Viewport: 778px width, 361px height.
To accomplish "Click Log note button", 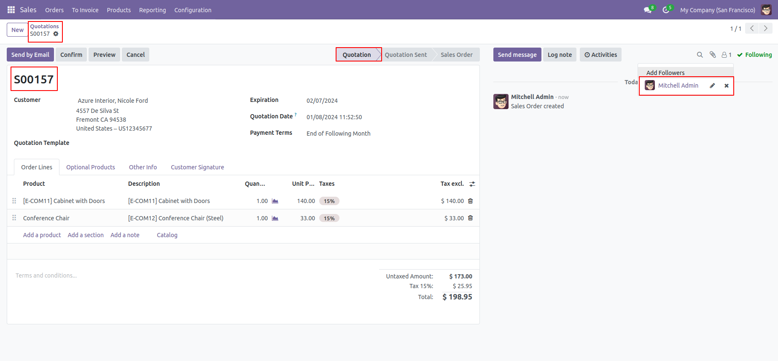I will (x=560, y=55).
